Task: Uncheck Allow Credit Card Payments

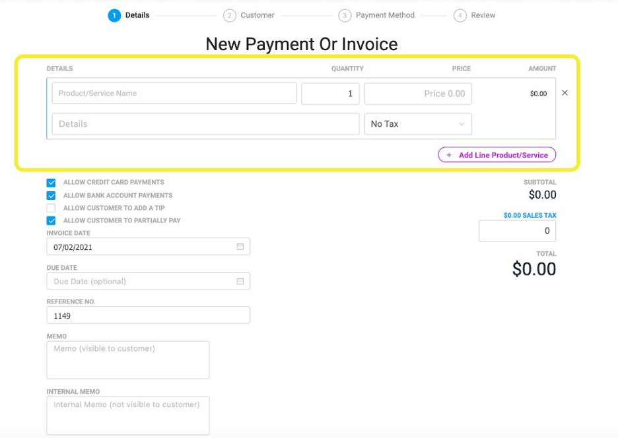Action: 51,183
